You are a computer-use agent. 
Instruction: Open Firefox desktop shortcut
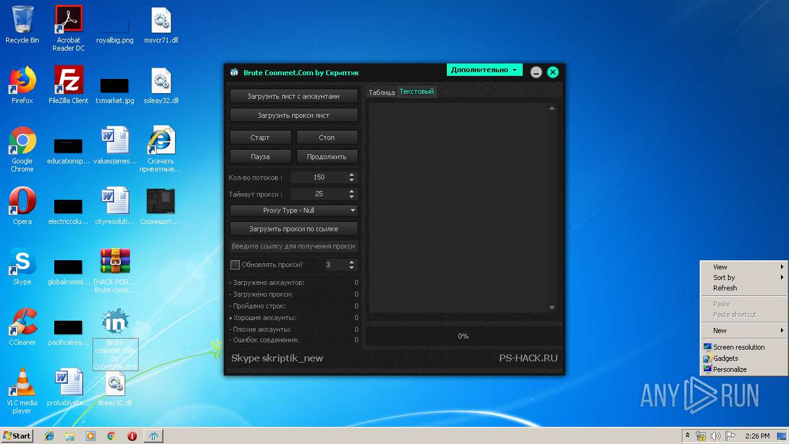(22, 85)
